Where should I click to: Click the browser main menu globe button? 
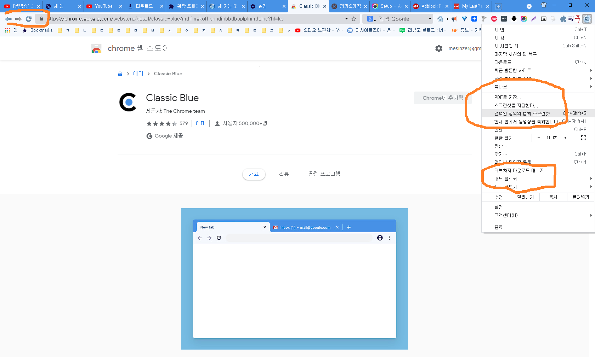[587, 19]
